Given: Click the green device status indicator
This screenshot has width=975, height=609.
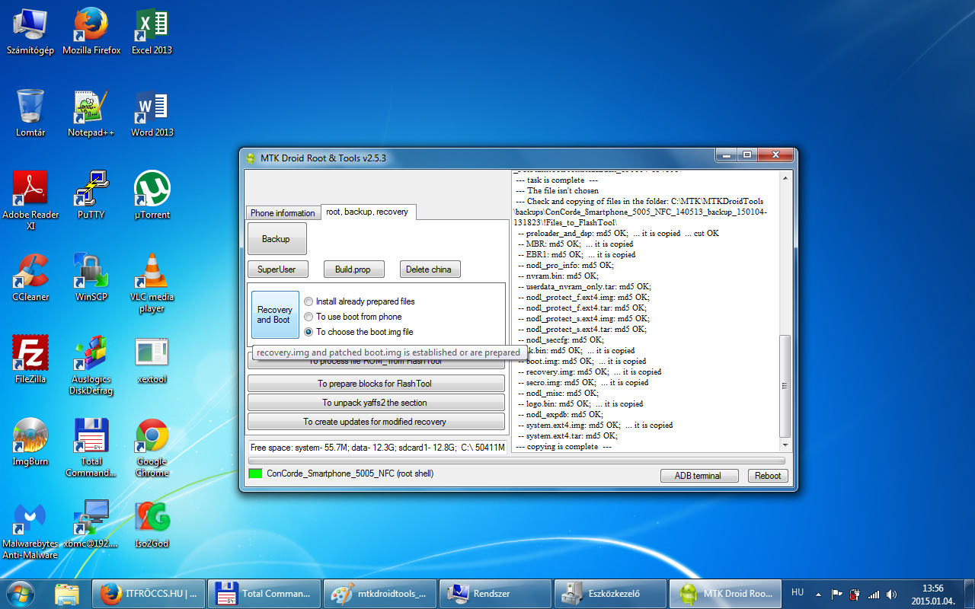Looking at the screenshot, I should (x=255, y=473).
